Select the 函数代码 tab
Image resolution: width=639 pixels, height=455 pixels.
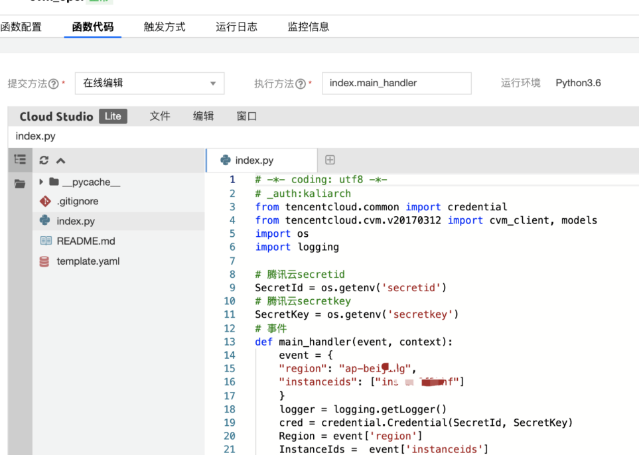click(92, 27)
